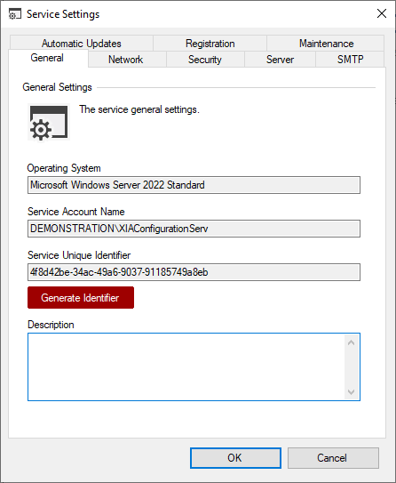The image size is (396, 483).
Task: Click the Service Unique Identifier field
Action: (x=194, y=272)
